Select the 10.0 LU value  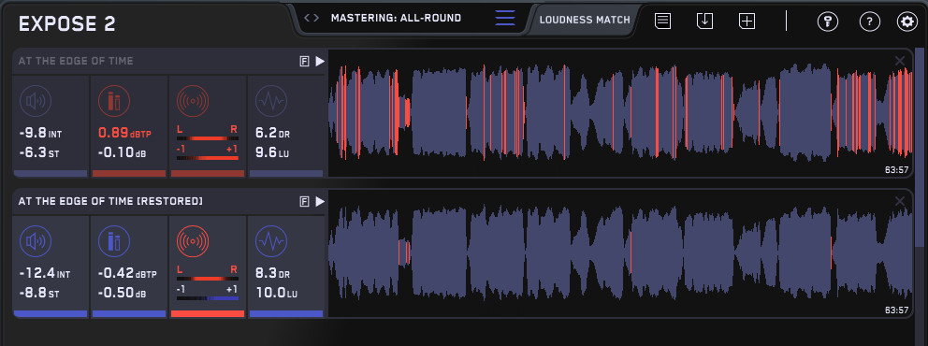275,294
